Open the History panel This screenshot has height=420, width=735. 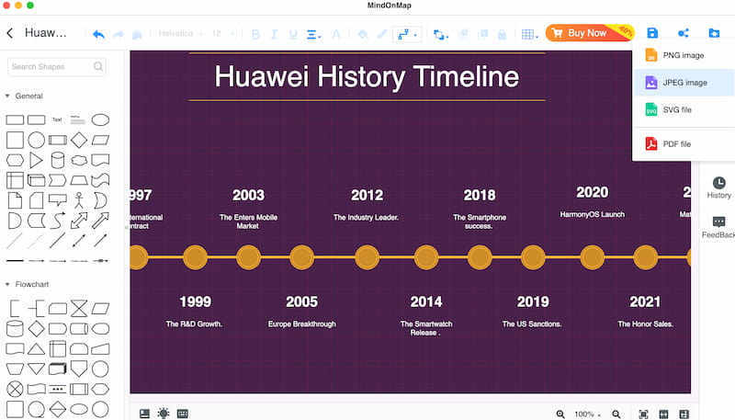click(718, 187)
